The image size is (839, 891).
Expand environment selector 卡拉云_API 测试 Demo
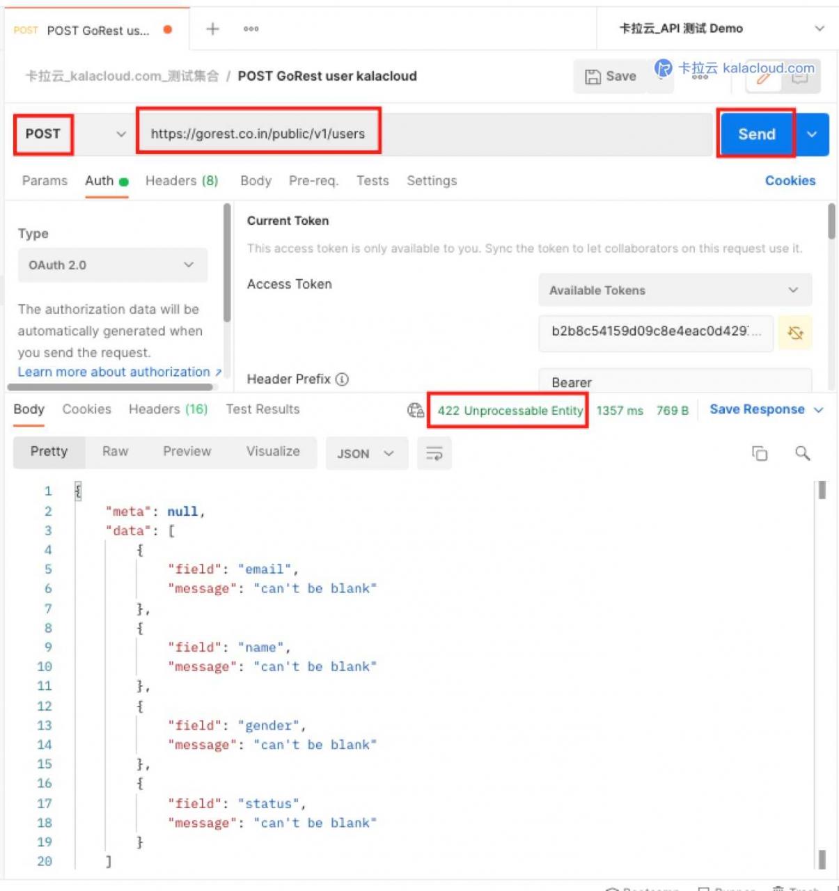coord(820,29)
